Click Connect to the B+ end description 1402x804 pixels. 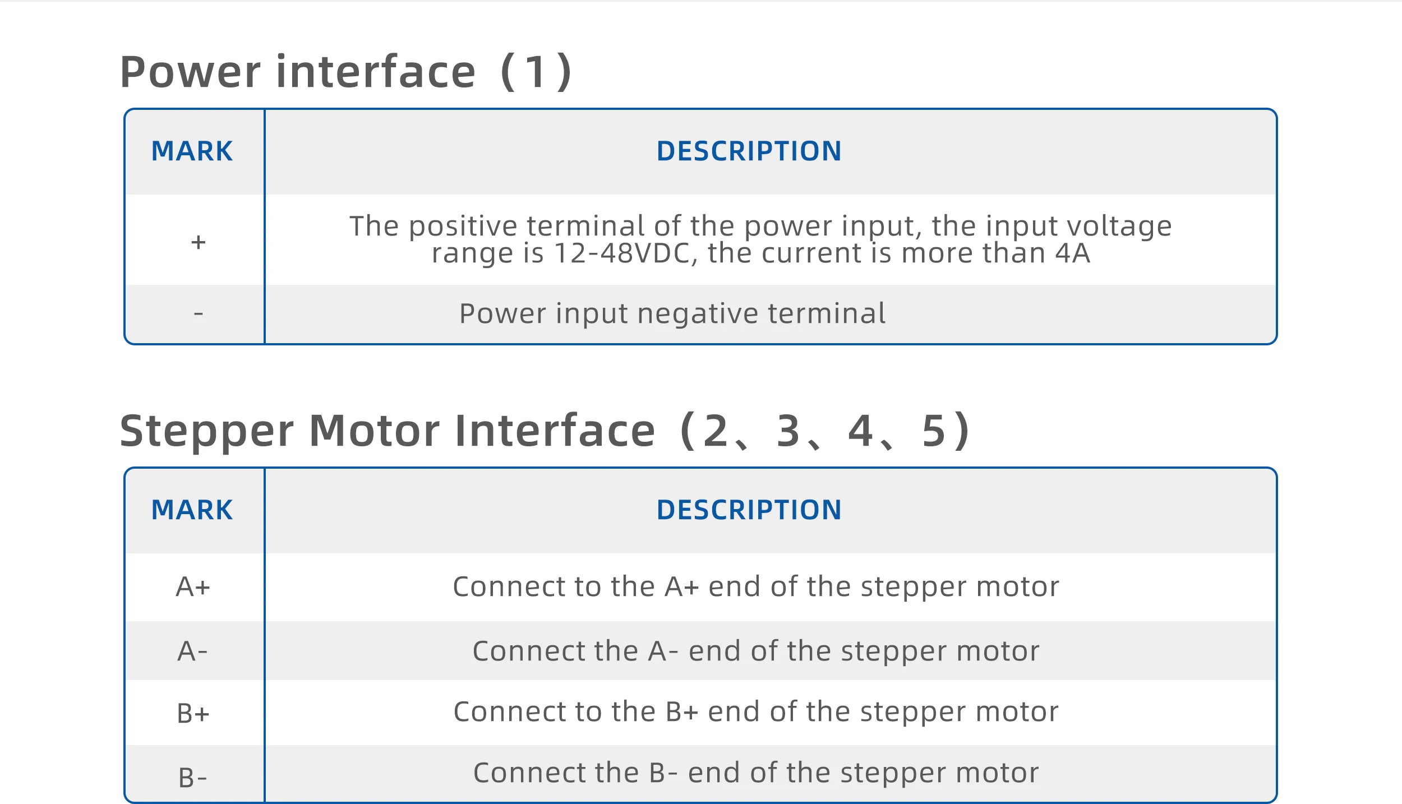tap(756, 712)
